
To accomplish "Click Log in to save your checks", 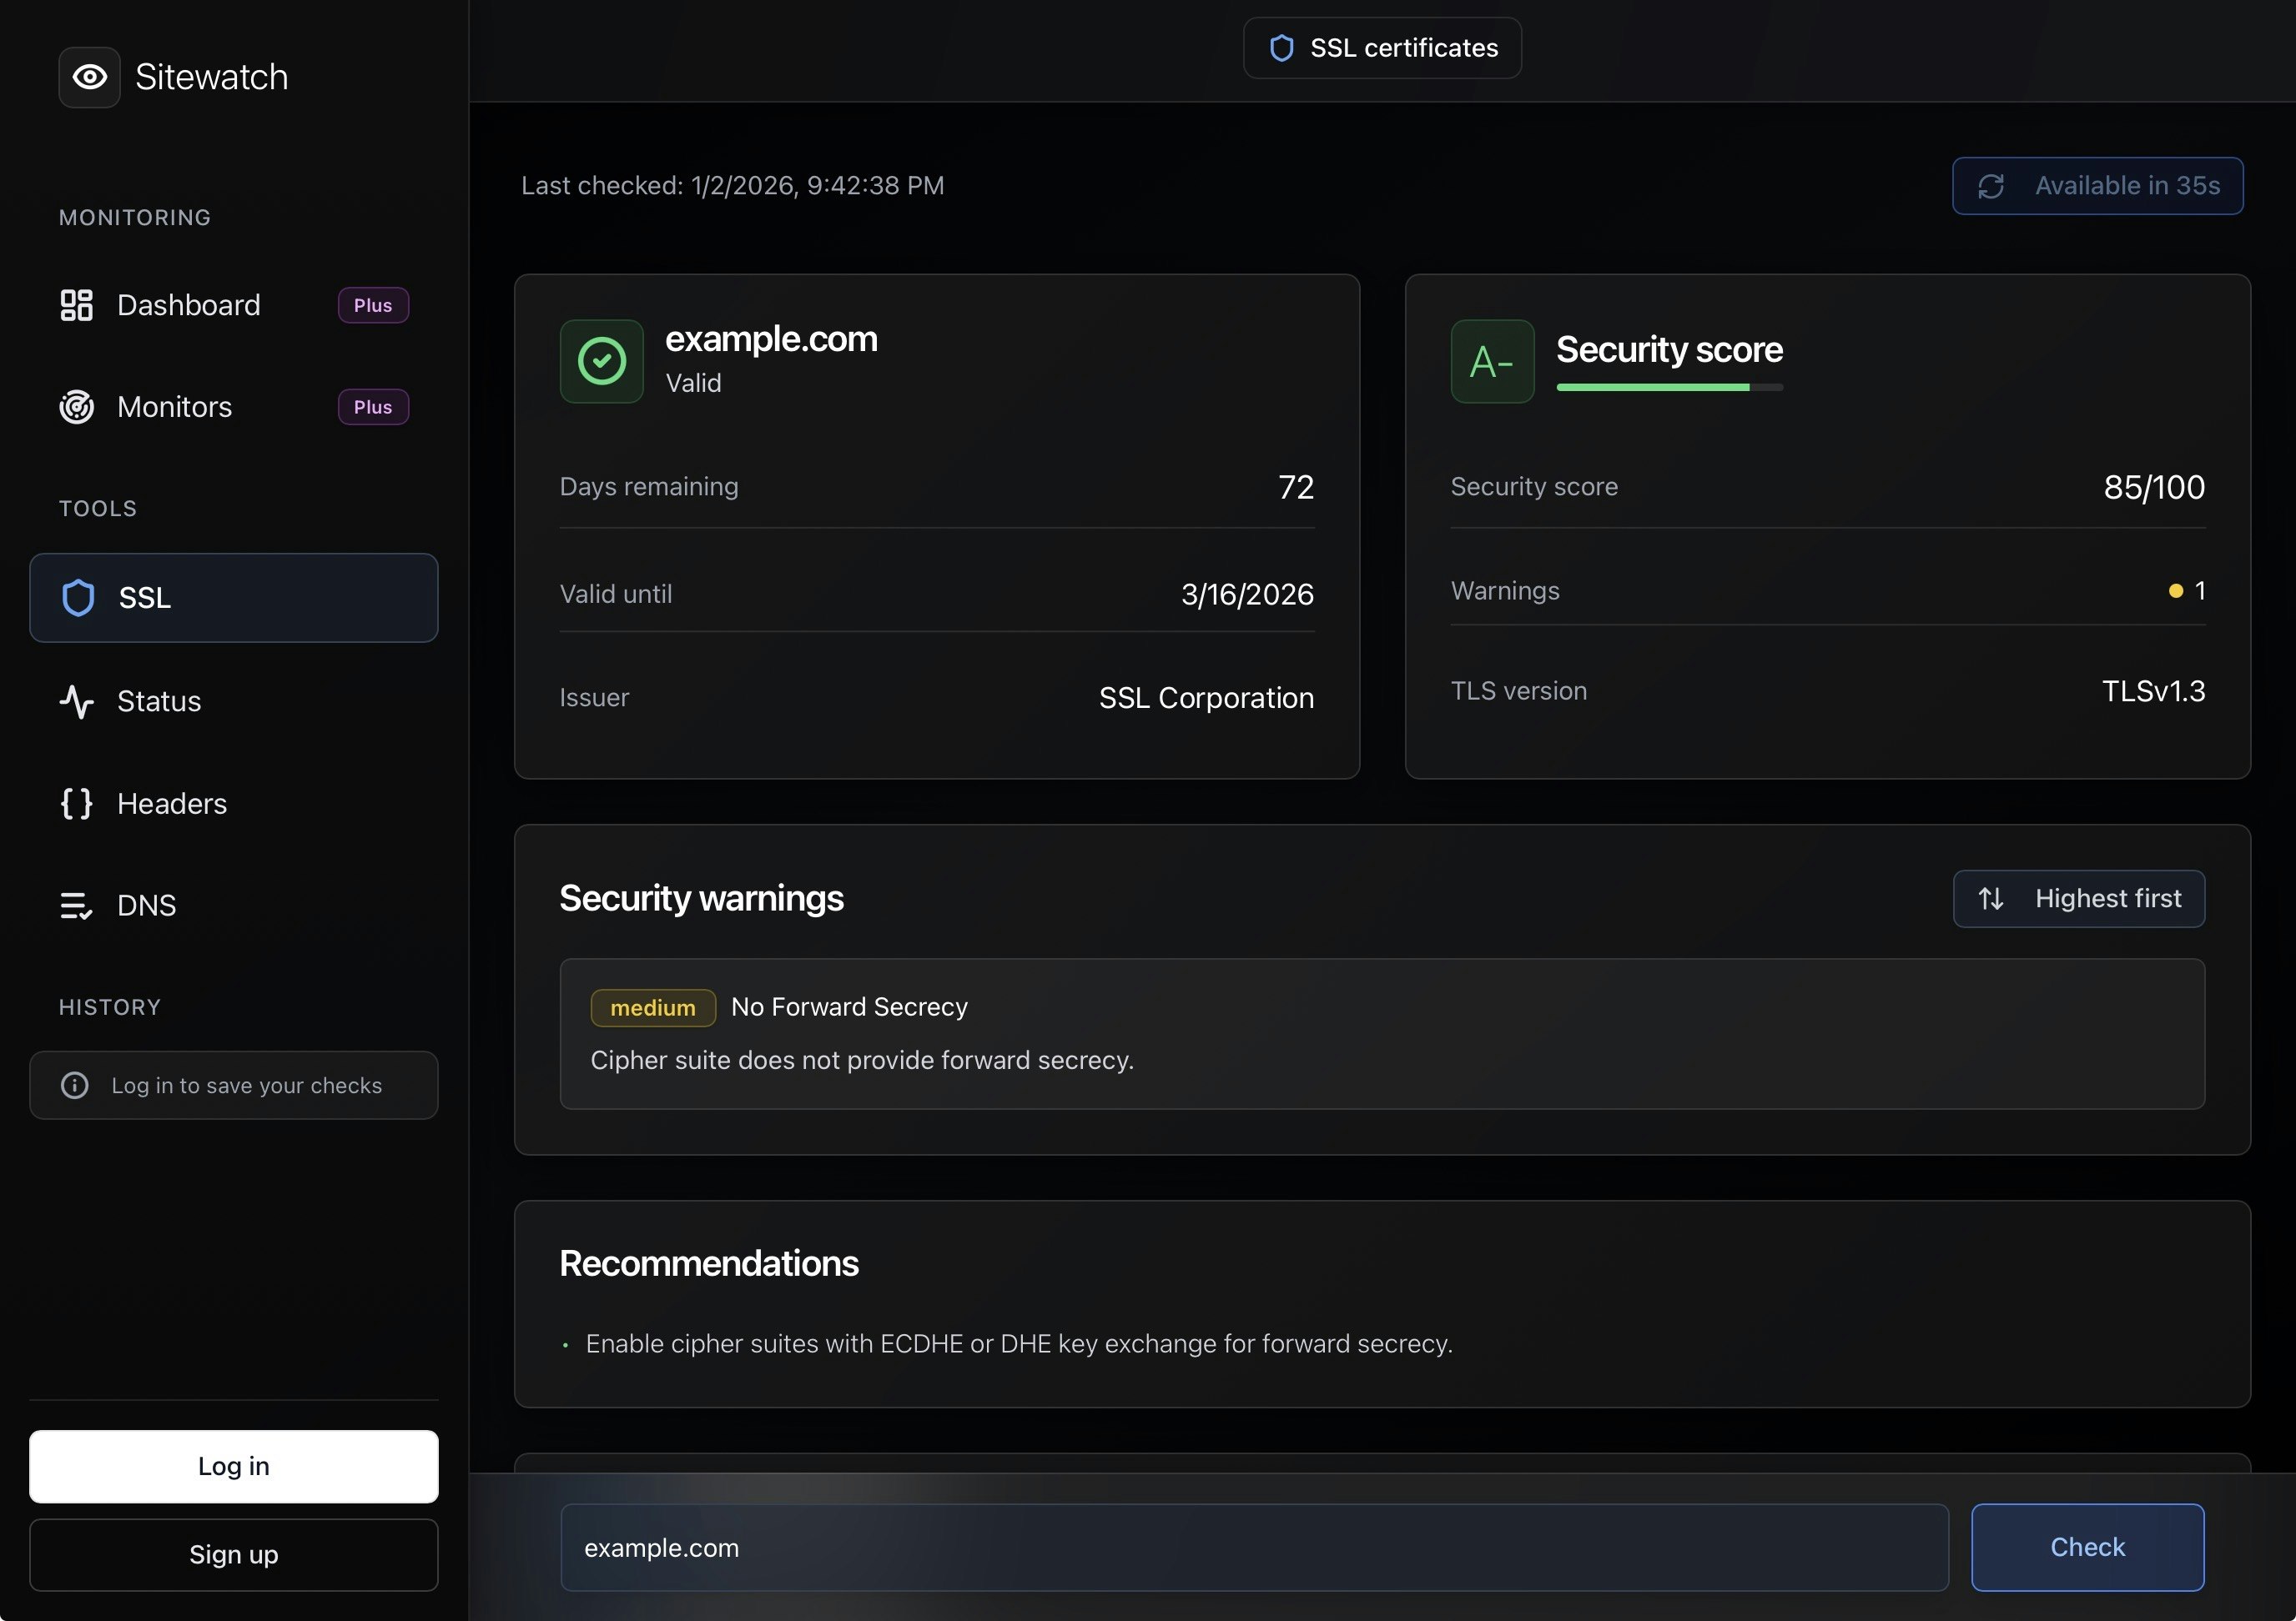I will click(x=234, y=1086).
